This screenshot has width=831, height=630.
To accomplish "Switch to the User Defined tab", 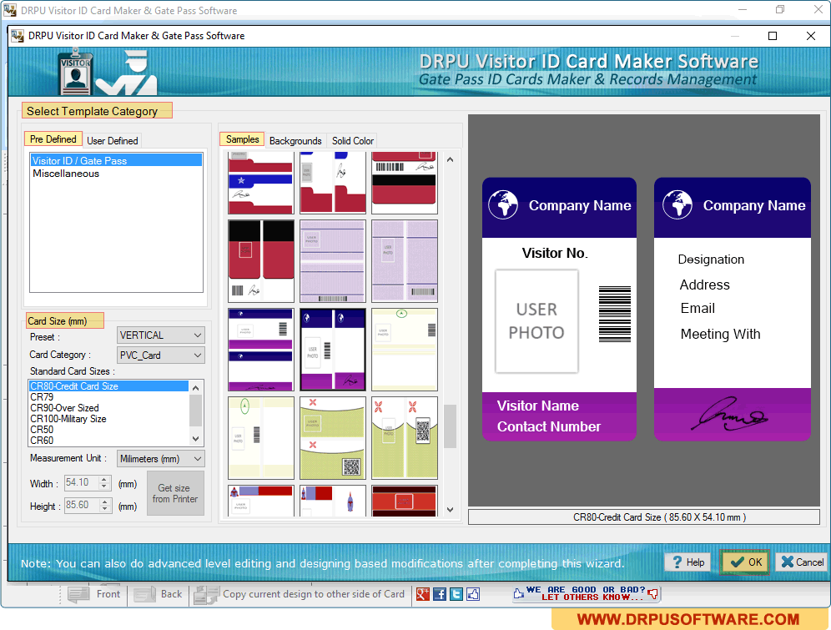I will tap(113, 140).
